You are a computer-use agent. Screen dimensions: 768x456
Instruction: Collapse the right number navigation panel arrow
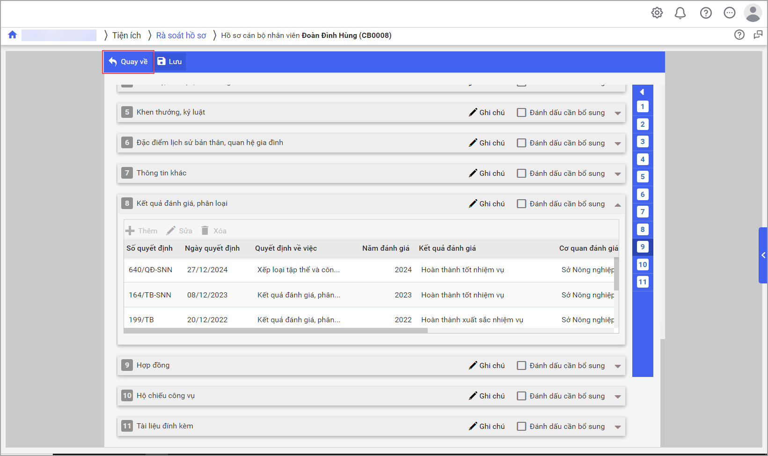pyautogui.click(x=642, y=92)
